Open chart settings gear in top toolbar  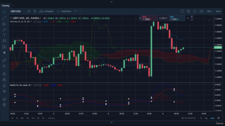(188, 11)
